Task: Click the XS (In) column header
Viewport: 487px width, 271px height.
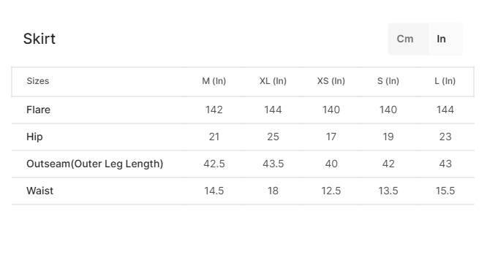Action: (331, 81)
